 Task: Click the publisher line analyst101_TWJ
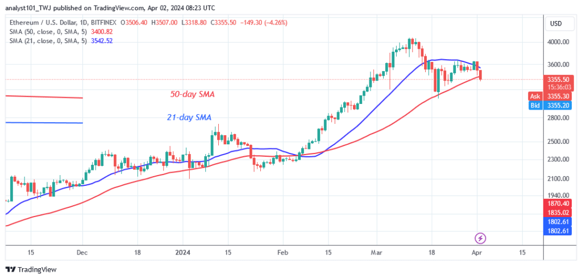click(110, 8)
